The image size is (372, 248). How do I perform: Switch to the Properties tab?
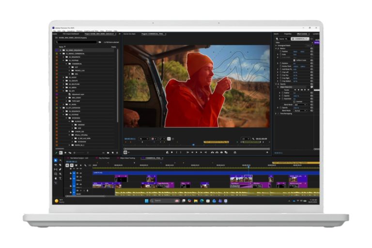coord(288,34)
